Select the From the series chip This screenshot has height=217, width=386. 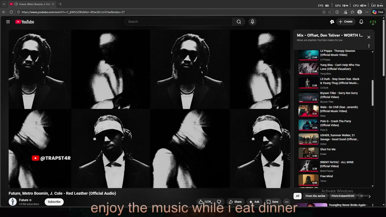click(315, 196)
